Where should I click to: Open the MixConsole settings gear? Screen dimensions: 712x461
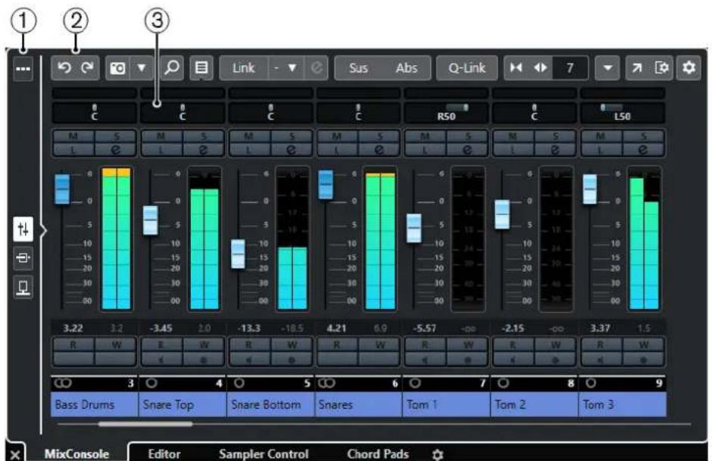[x=689, y=68]
